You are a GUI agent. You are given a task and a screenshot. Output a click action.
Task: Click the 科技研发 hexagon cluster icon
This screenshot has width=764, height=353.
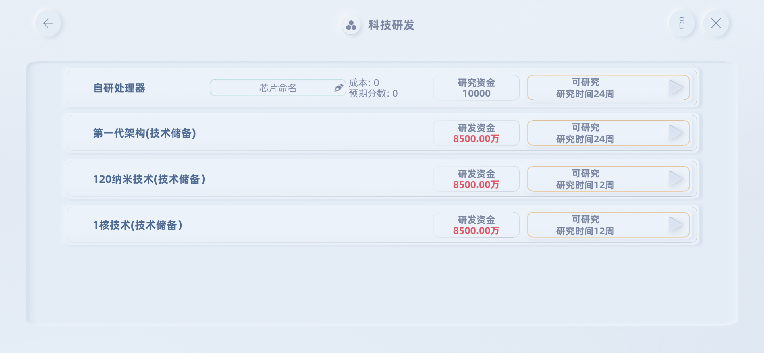pyautogui.click(x=351, y=25)
